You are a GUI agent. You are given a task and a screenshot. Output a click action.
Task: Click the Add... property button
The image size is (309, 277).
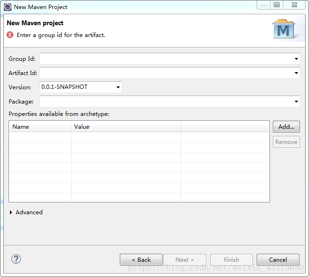pyautogui.click(x=286, y=127)
